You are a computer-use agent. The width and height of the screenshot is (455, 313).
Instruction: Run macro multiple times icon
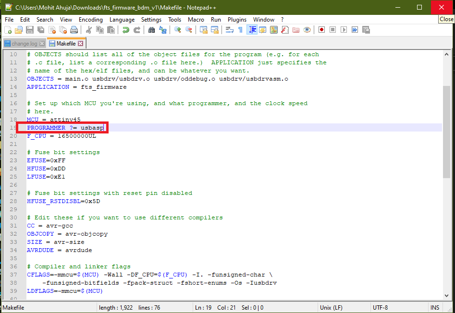[x=355, y=30]
